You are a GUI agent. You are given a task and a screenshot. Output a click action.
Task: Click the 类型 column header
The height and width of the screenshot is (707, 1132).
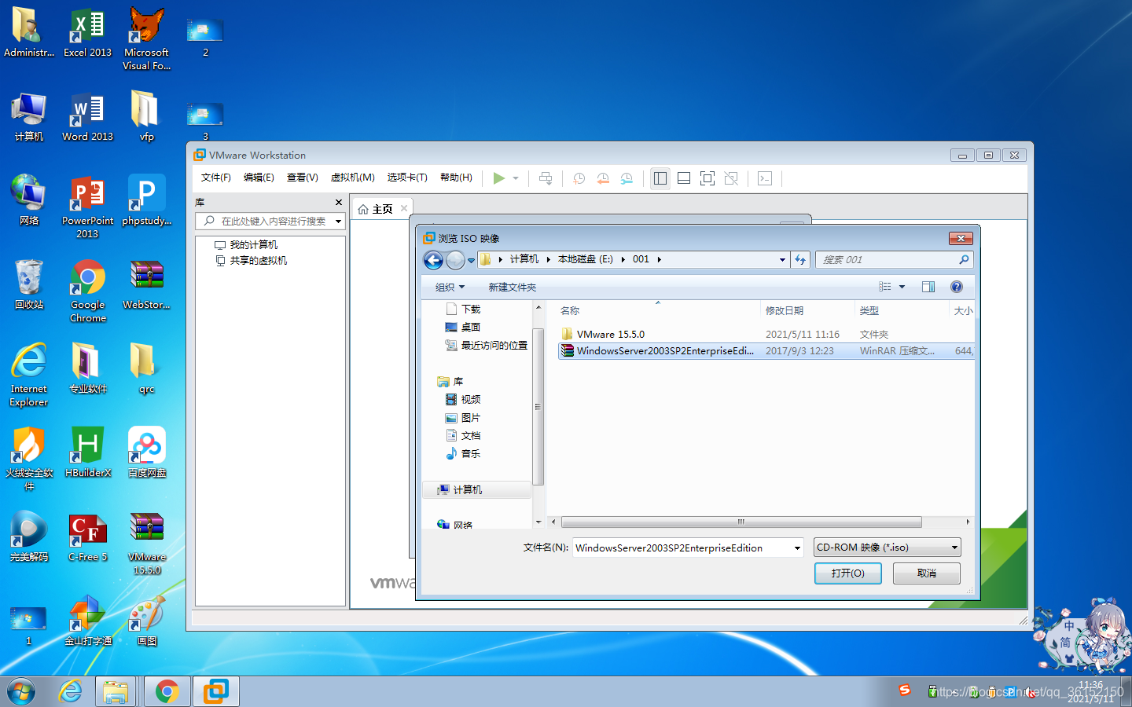869,311
